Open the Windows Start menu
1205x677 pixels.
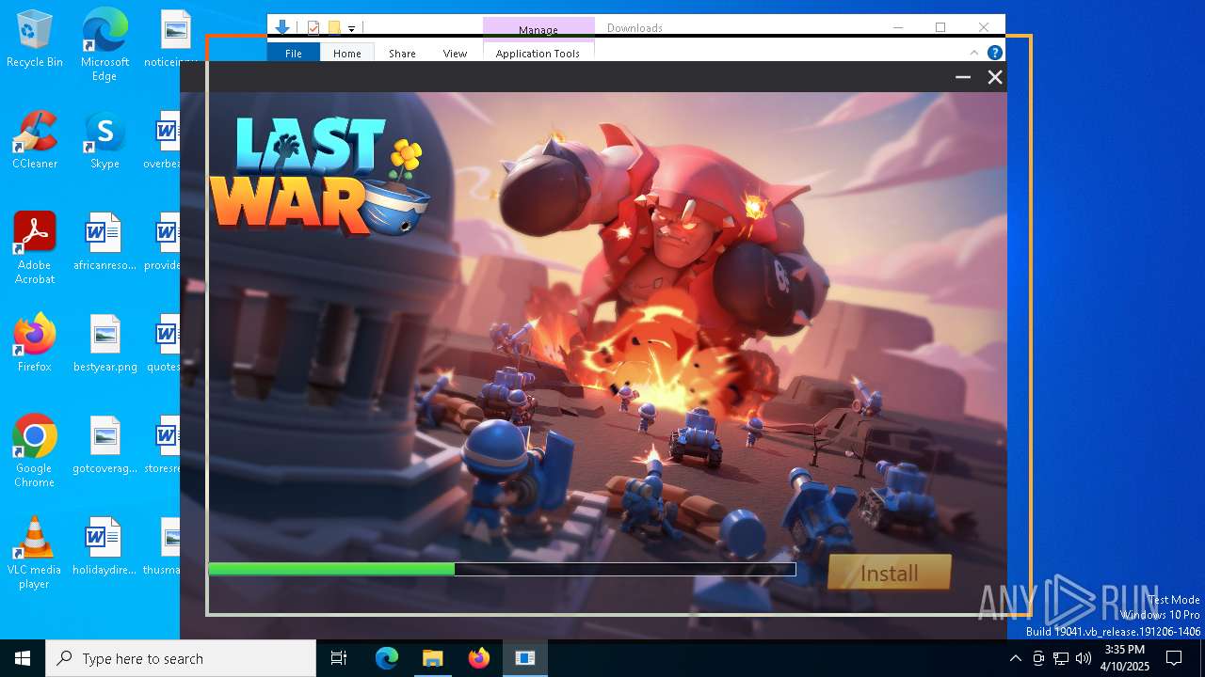[23, 658]
